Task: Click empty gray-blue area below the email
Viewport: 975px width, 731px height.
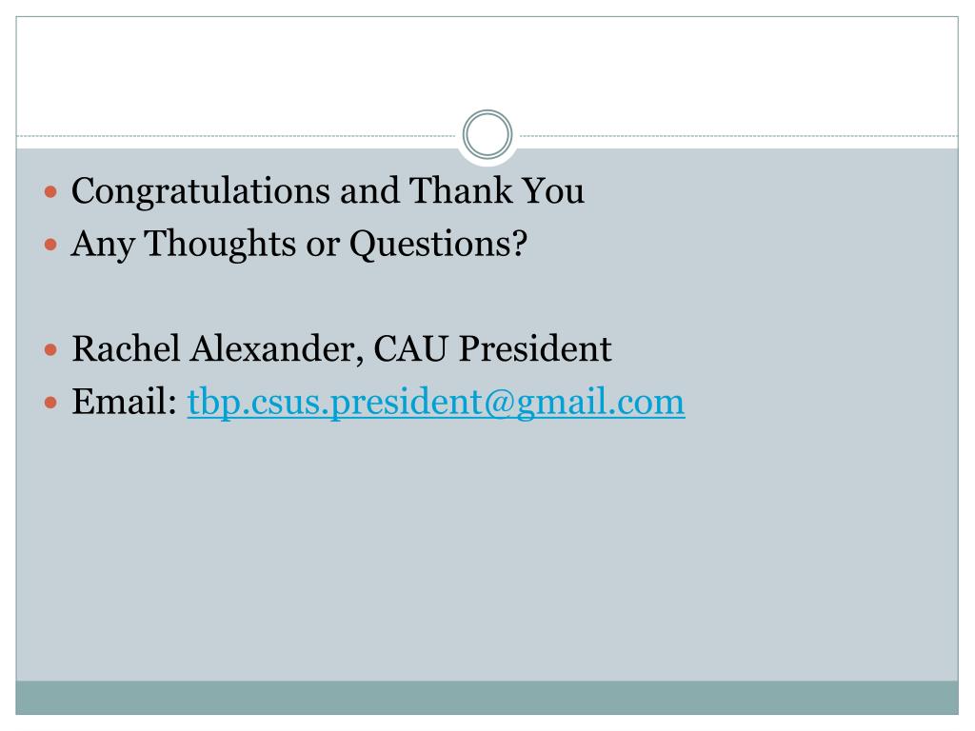Action: (x=487, y=553)
